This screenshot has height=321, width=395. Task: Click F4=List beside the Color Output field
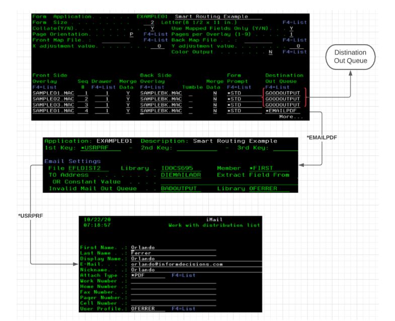pos(295,52)
